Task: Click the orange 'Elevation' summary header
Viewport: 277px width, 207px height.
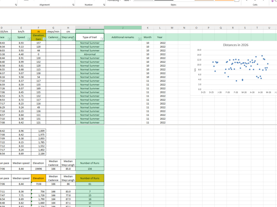Action: 39,178
